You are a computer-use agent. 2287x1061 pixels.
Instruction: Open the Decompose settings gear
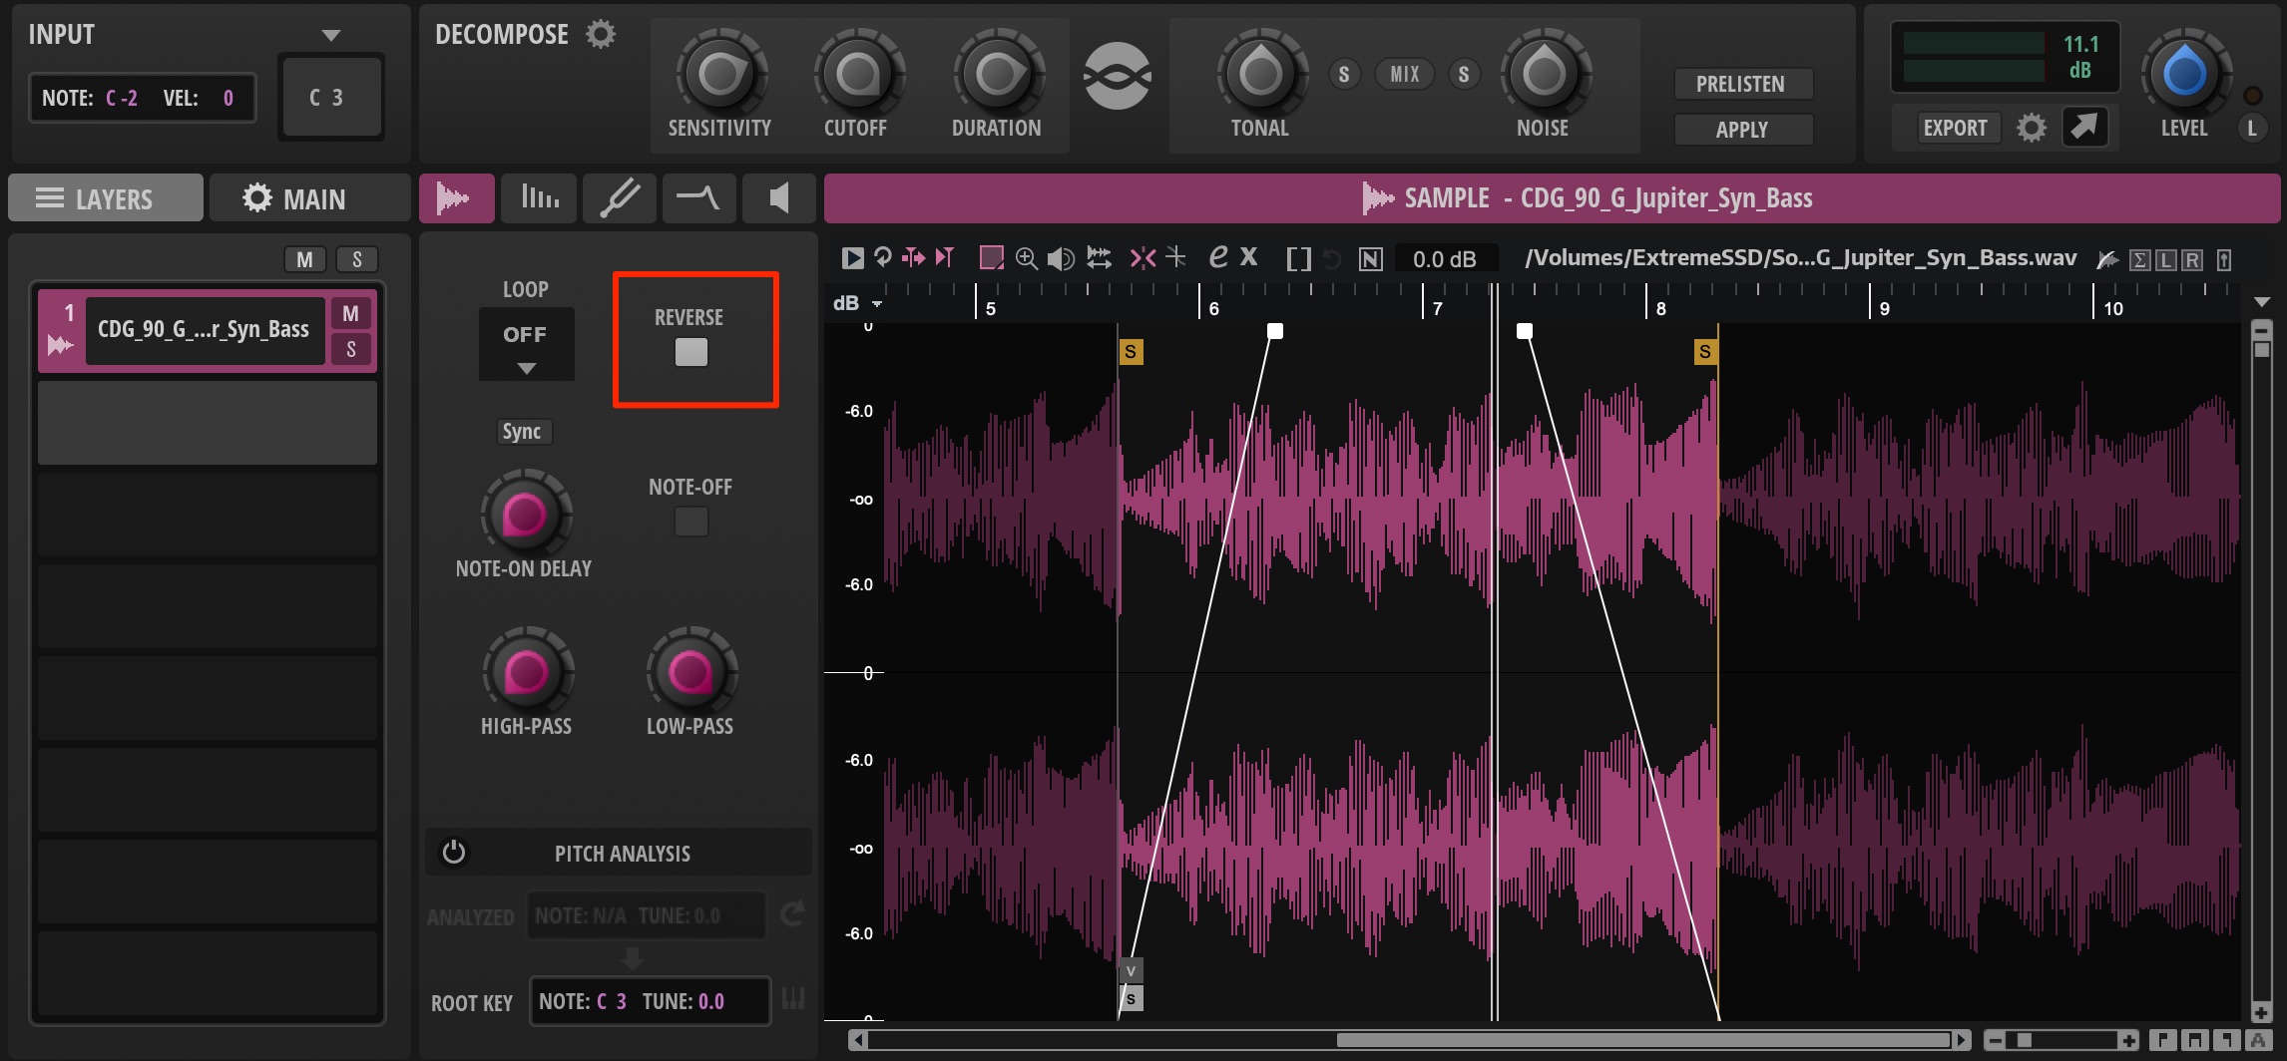601,34
